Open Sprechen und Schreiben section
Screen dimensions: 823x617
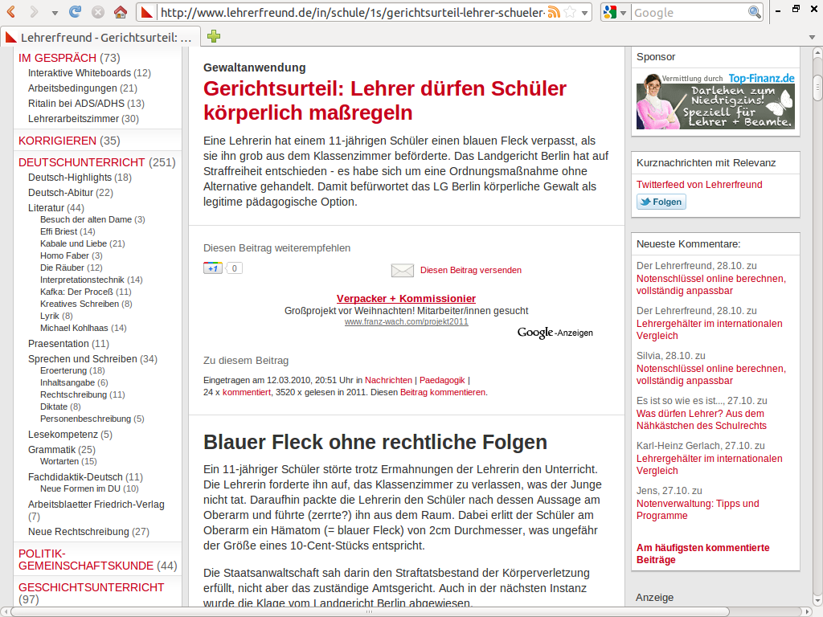[x=83, y=359]
